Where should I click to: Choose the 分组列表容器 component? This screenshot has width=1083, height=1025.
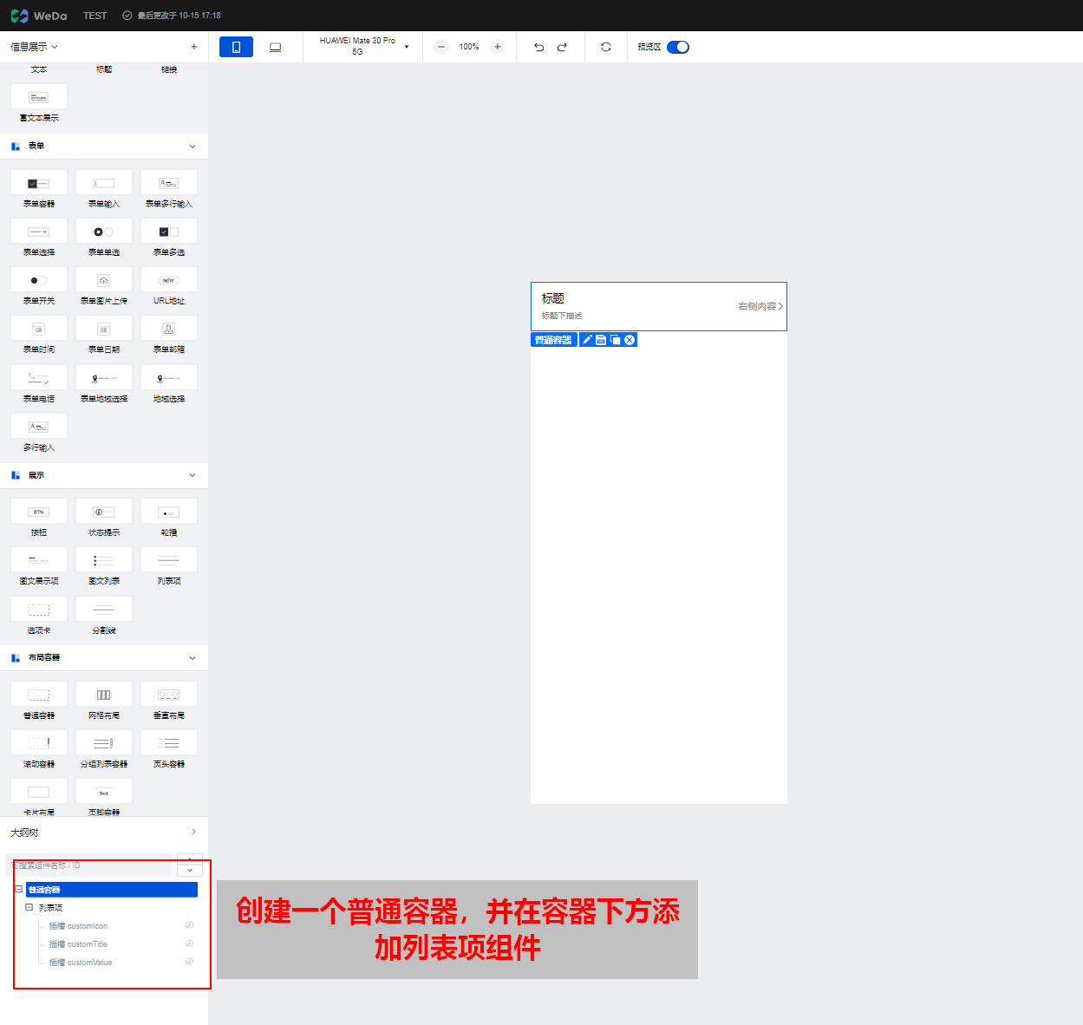click(104, 743)
